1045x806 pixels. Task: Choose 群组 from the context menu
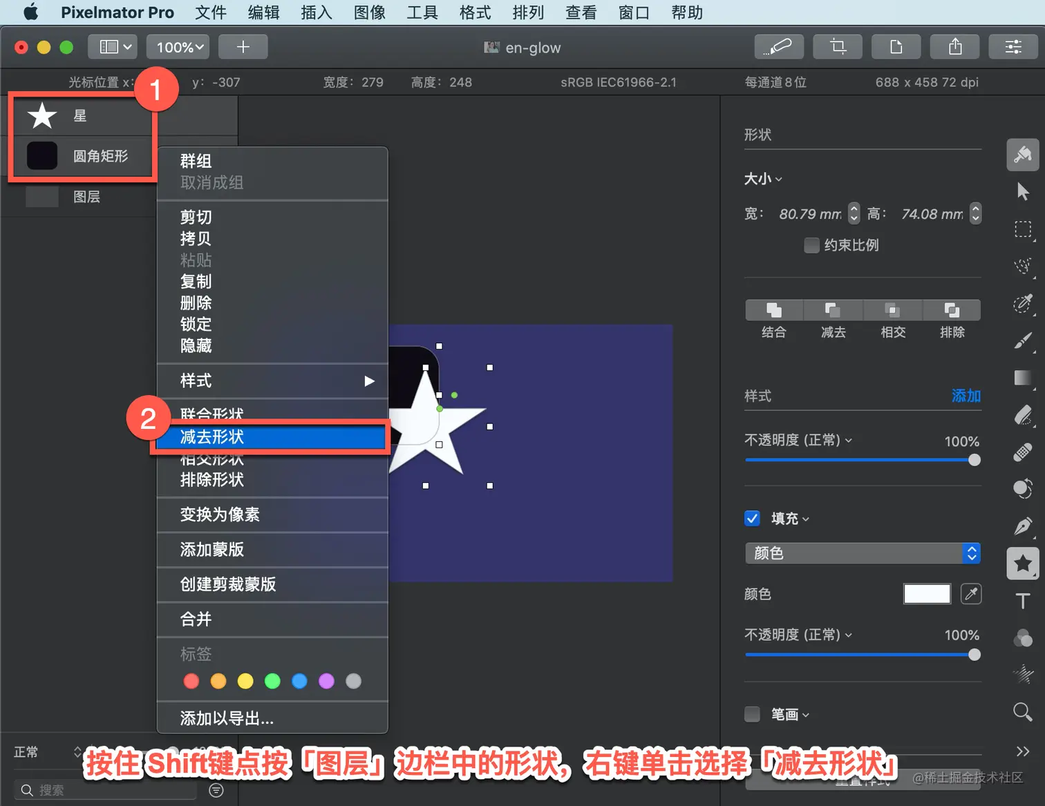coord(272,162)
